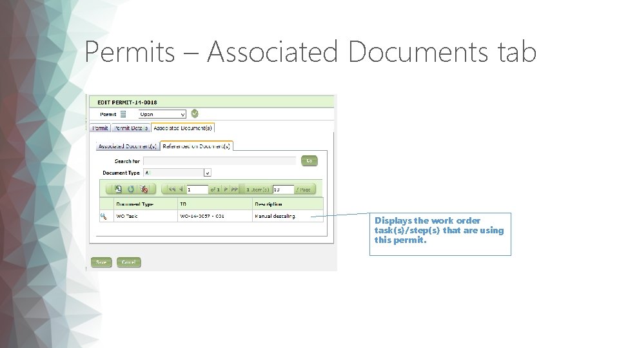Sort by ID column header
Screen dimensions: 619x348
pos(215,204)
